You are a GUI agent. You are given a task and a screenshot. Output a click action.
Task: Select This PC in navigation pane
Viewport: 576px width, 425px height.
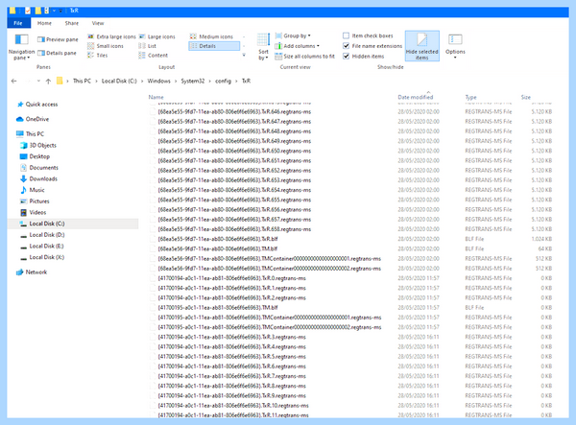click(x=30, y=133)
